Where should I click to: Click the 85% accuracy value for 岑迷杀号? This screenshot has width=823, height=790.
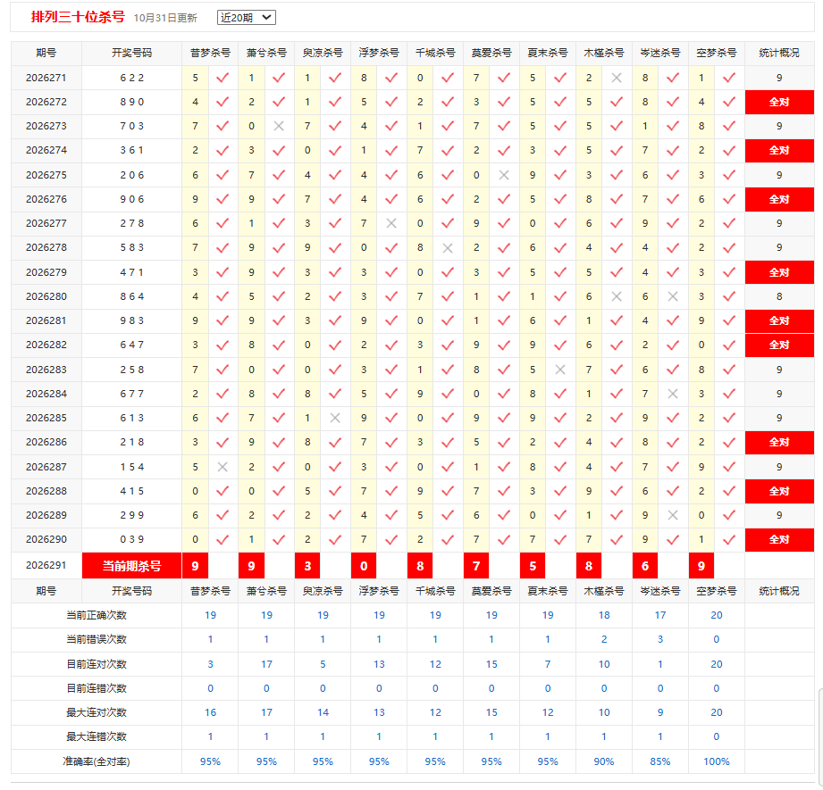click(x=660, y=761)
